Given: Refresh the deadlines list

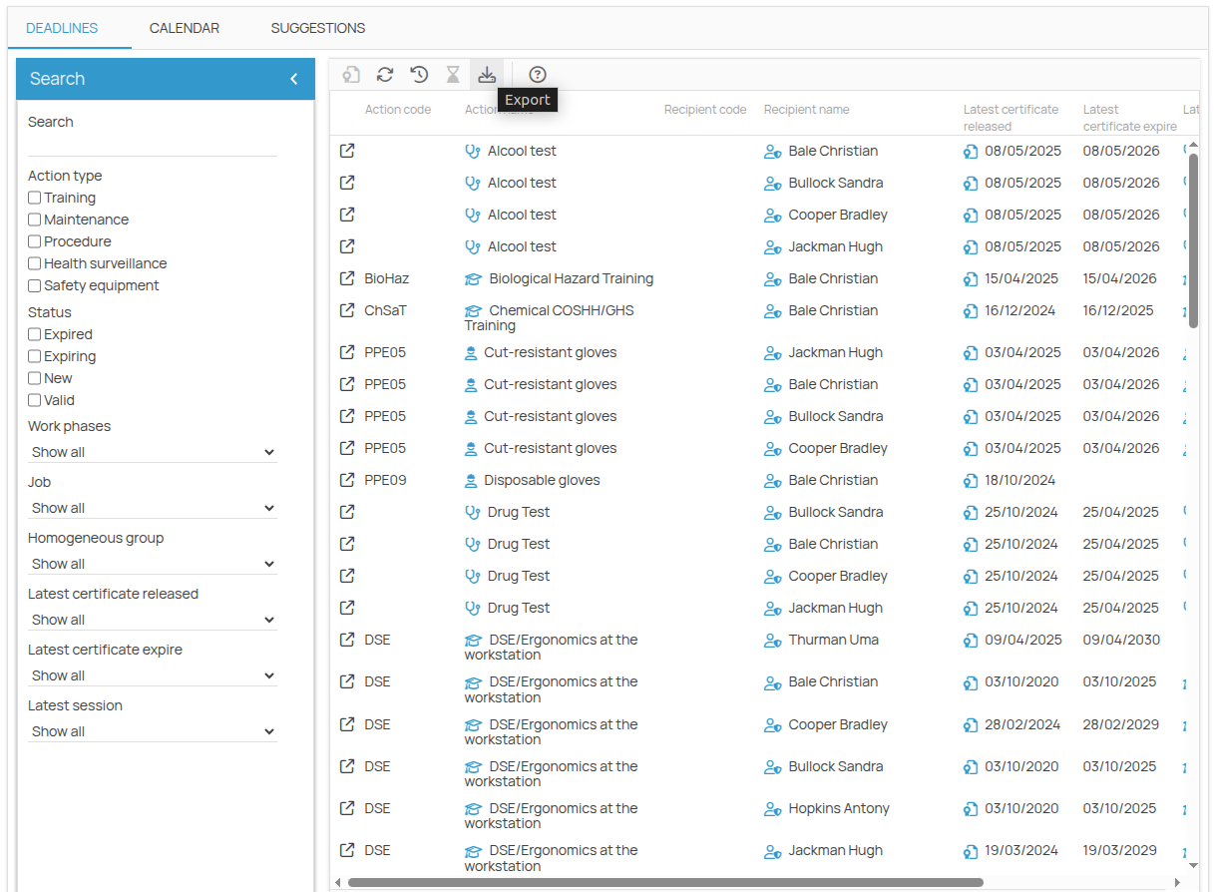Looking at the screenshot, I should (385, 74).
